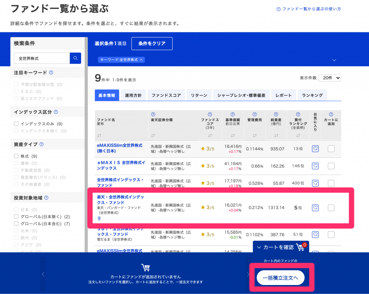Click the search magnifying glass icon
This screenshot has width=369, height=294.
click(75, 58)
